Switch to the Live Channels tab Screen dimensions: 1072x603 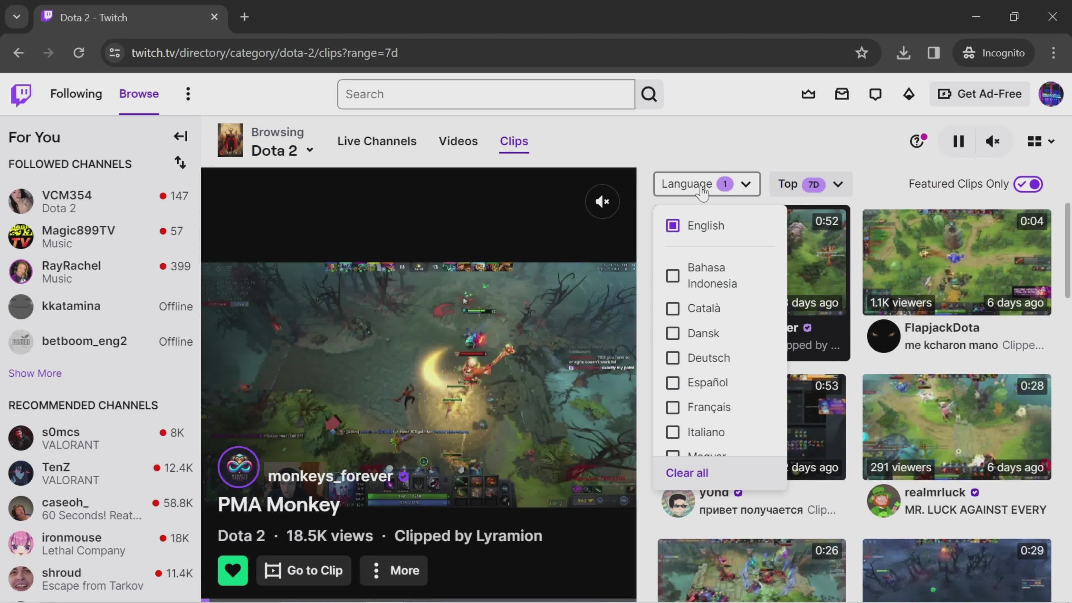click(377, 141)
